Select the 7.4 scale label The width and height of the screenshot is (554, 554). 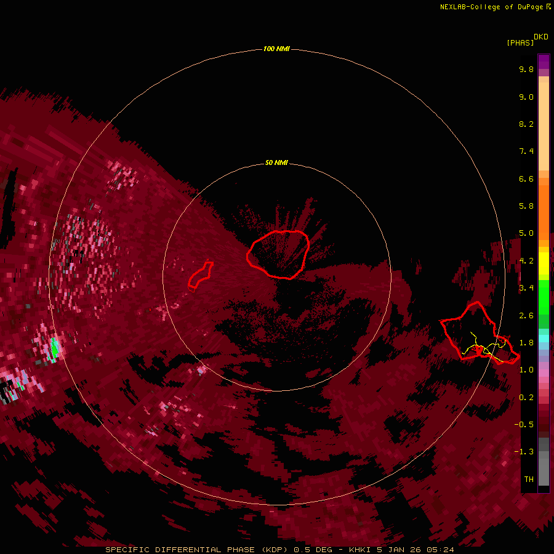(x=526, y=151)
